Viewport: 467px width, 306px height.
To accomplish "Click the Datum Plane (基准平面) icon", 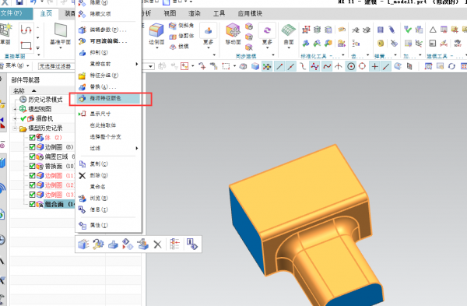I will click(61, 30).
